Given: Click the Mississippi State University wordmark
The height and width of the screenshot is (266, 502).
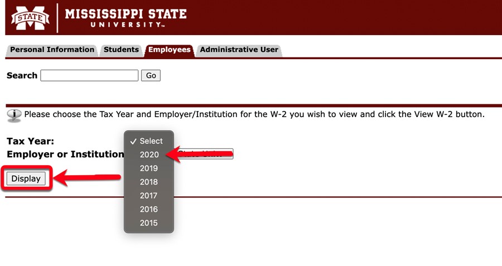Looking at the screenshot, I should (x=126, y=18).
